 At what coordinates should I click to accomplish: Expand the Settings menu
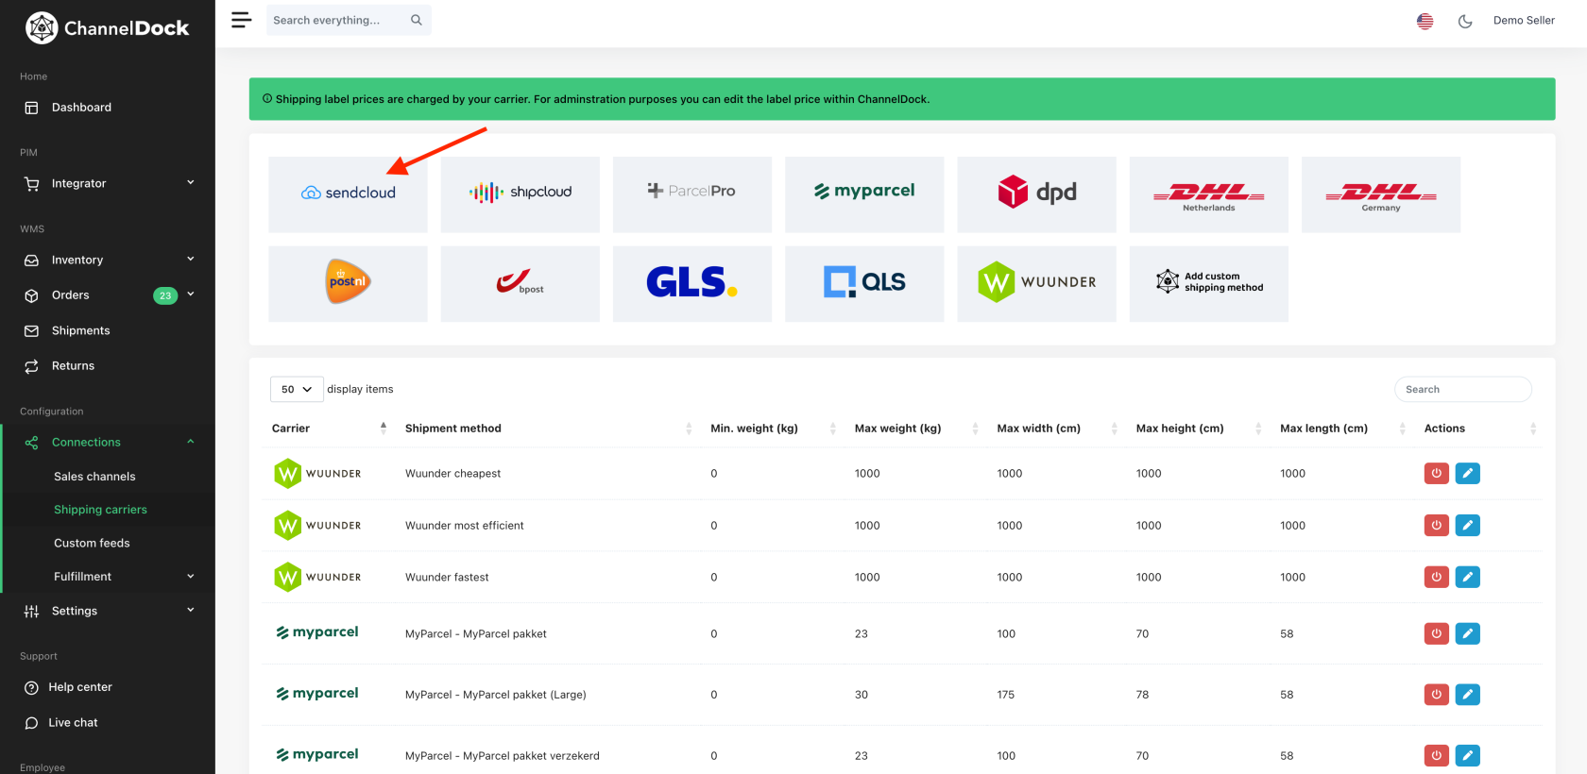coord(108,611)
